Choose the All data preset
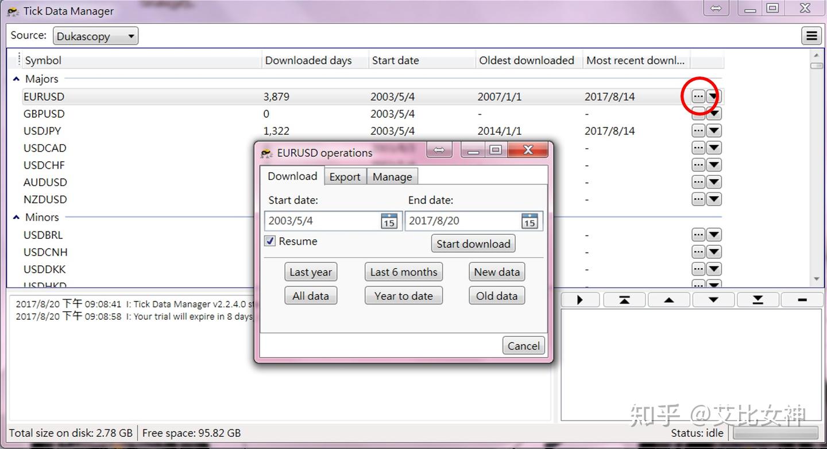Image resolution: width=827 pixels, height=449 pixels. (311, 296)
